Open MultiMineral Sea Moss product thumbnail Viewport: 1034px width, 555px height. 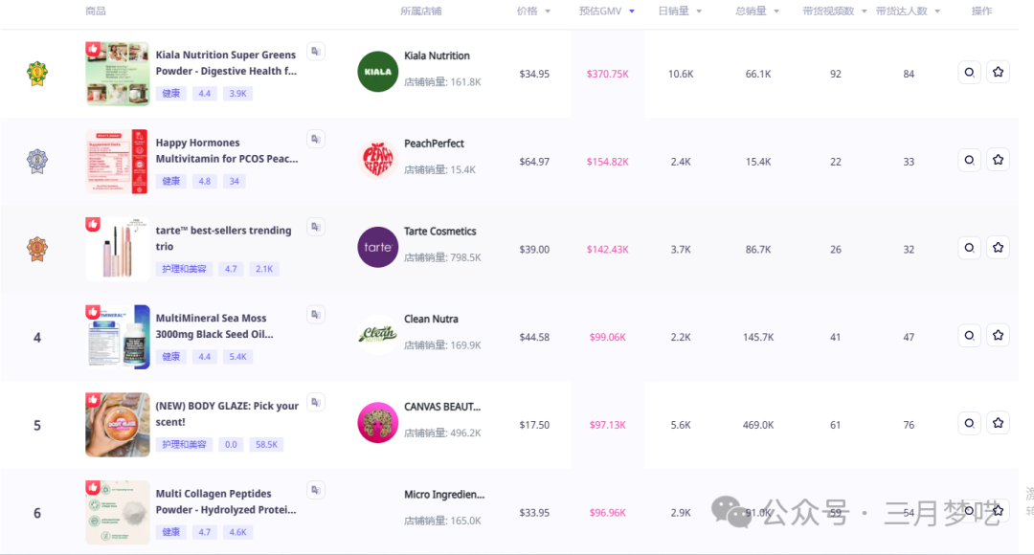pyautogui.click(x=117, y=336)
